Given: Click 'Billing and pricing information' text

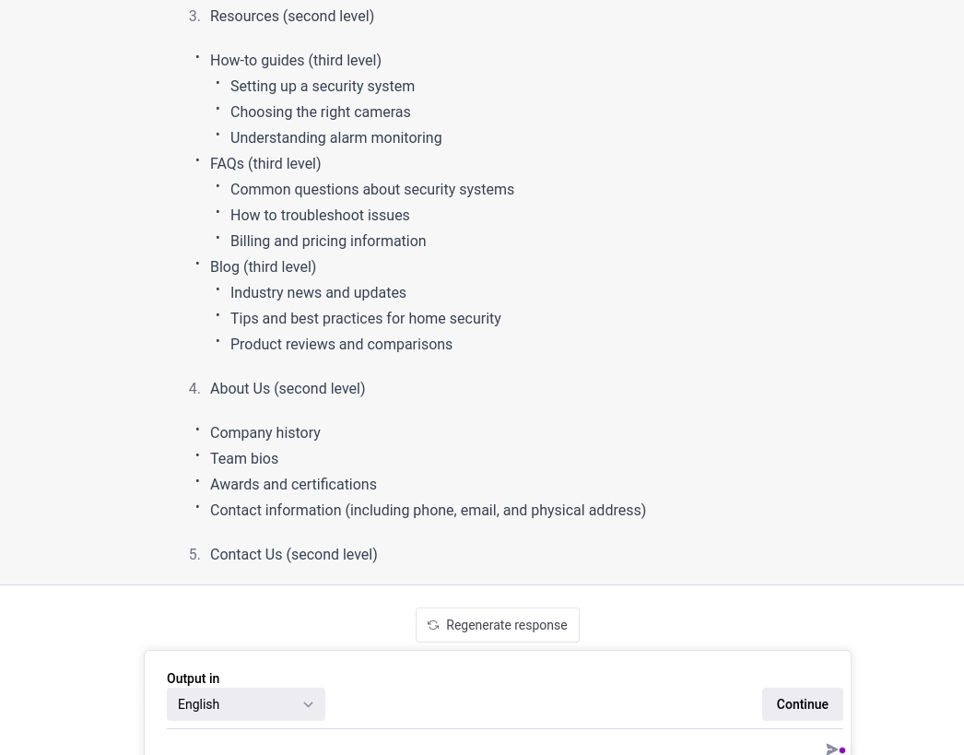Looking at the screenshot, I should click(x=327, y=242).
